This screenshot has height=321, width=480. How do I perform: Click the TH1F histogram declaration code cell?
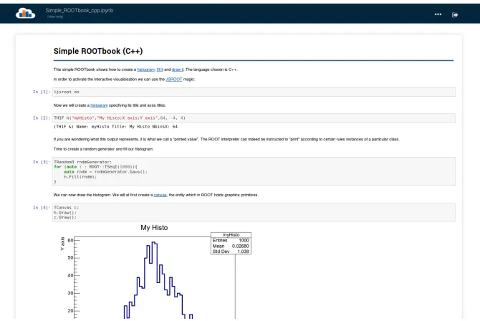point(254,118)
